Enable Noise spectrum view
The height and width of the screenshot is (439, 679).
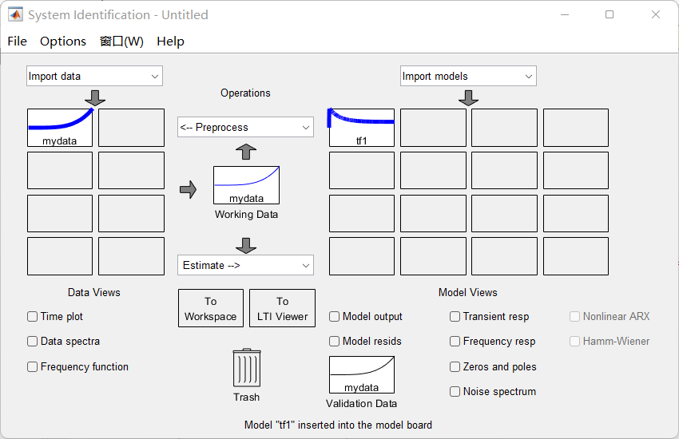click(455, 391)
